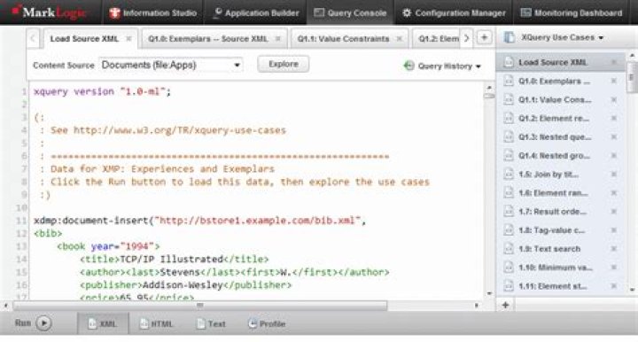Delete 1.5: Join by tit... from the workspace list
Screen dimensions: 638x342
613,175
